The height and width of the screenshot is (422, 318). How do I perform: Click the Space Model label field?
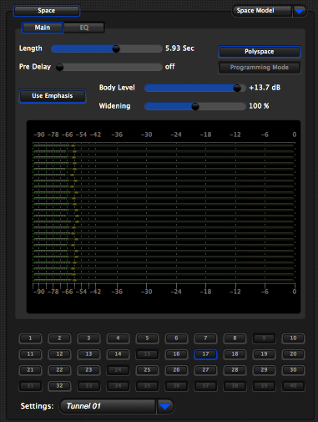(x=262, y=11)
